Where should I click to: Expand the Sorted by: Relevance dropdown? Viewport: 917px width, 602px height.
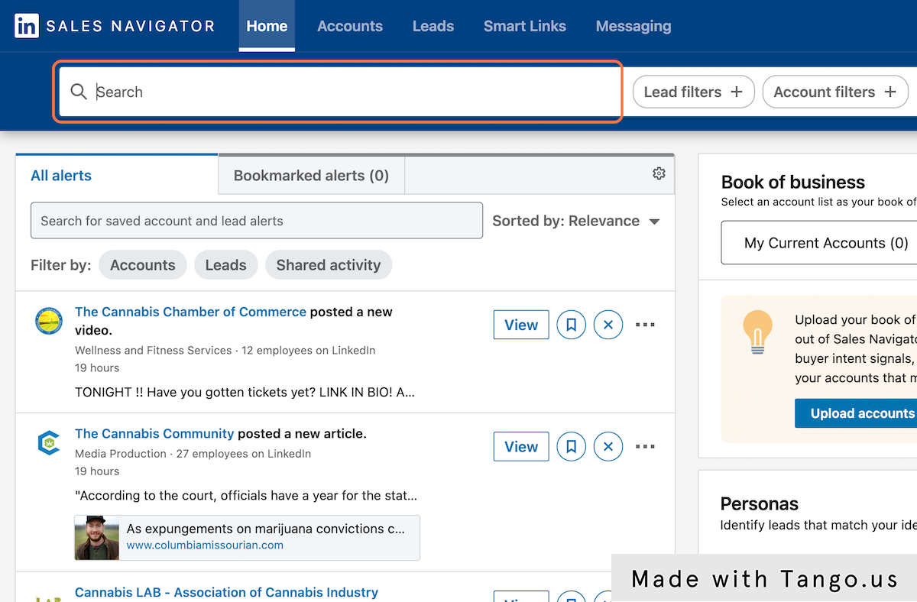coord(576,221)
